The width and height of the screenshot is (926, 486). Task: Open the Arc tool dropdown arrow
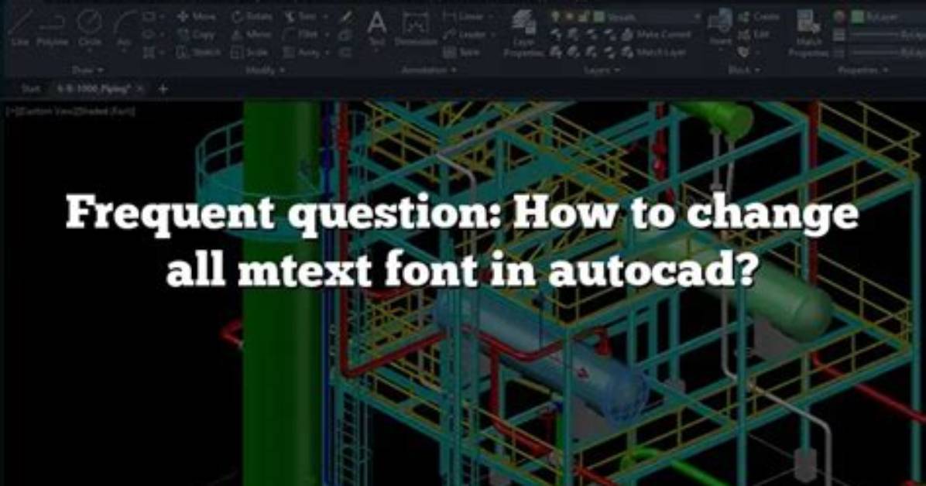tap(124, 51)
